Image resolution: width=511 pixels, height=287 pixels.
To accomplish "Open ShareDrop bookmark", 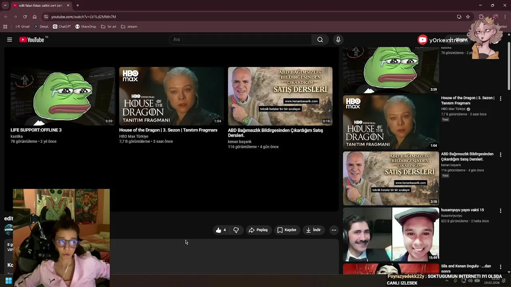I will (x=86, y=27).
